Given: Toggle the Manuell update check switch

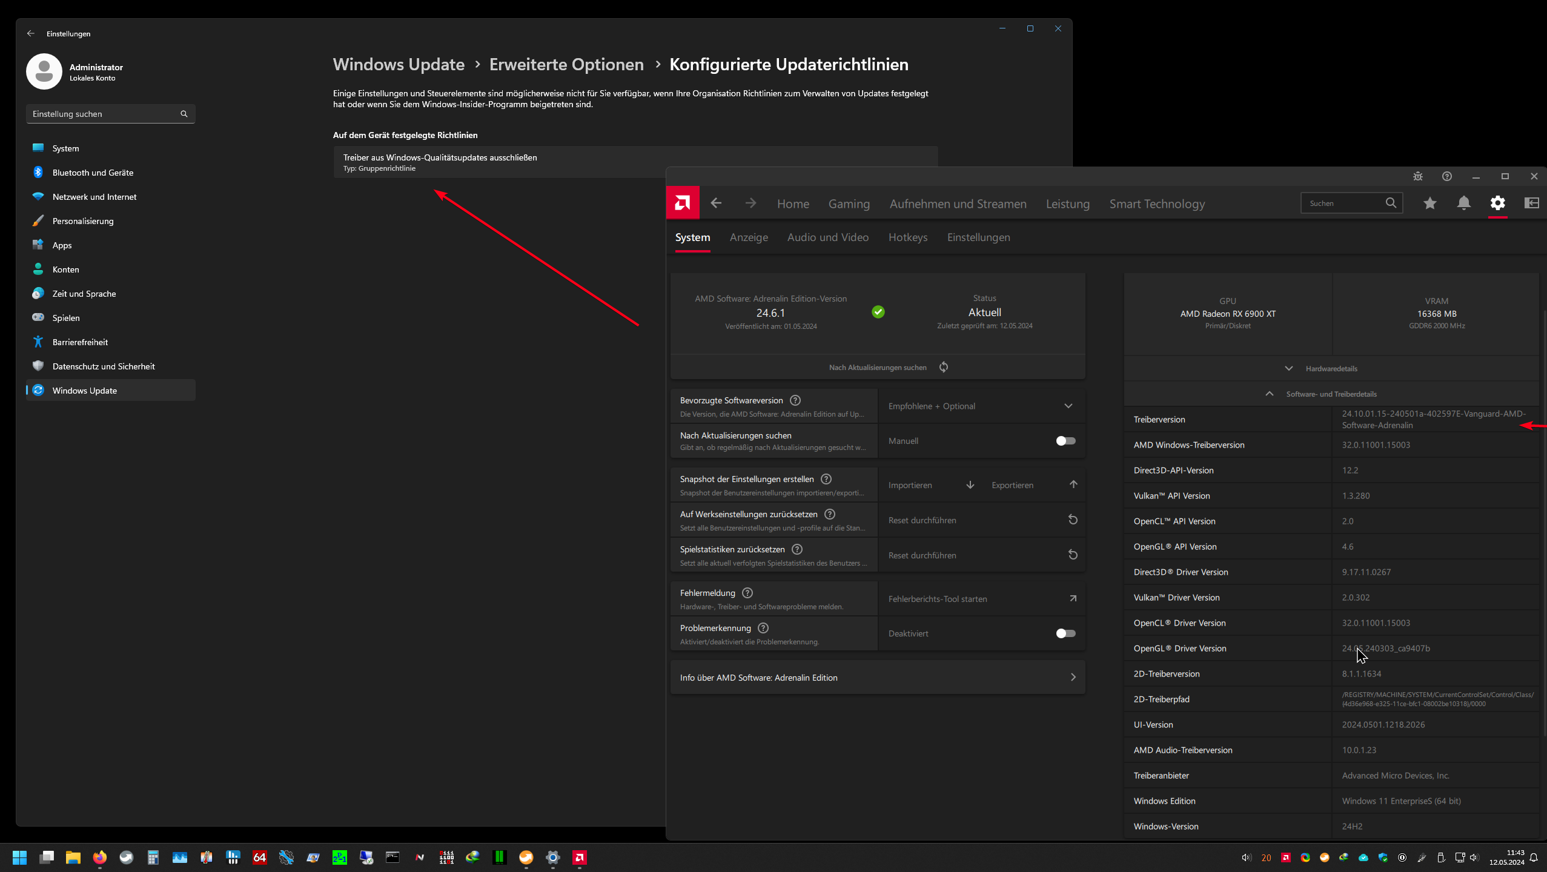Looking at the screenshot, I should tap(1065, 441).
